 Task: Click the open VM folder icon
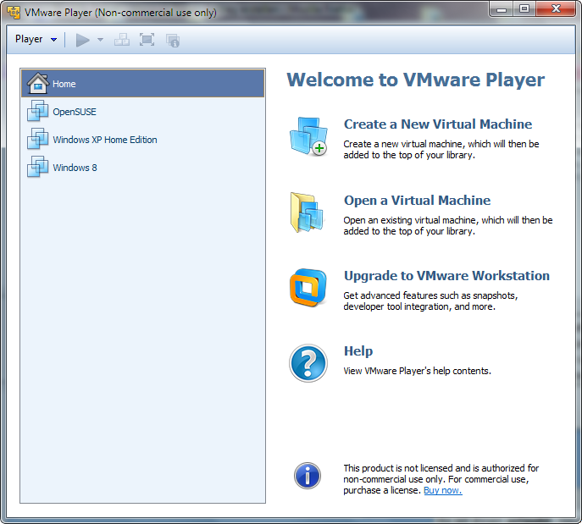pyautogui.click(x=307, y=212)
